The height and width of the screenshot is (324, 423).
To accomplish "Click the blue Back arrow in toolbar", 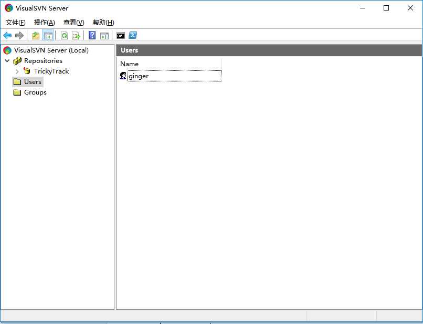I will pos(7,35).
